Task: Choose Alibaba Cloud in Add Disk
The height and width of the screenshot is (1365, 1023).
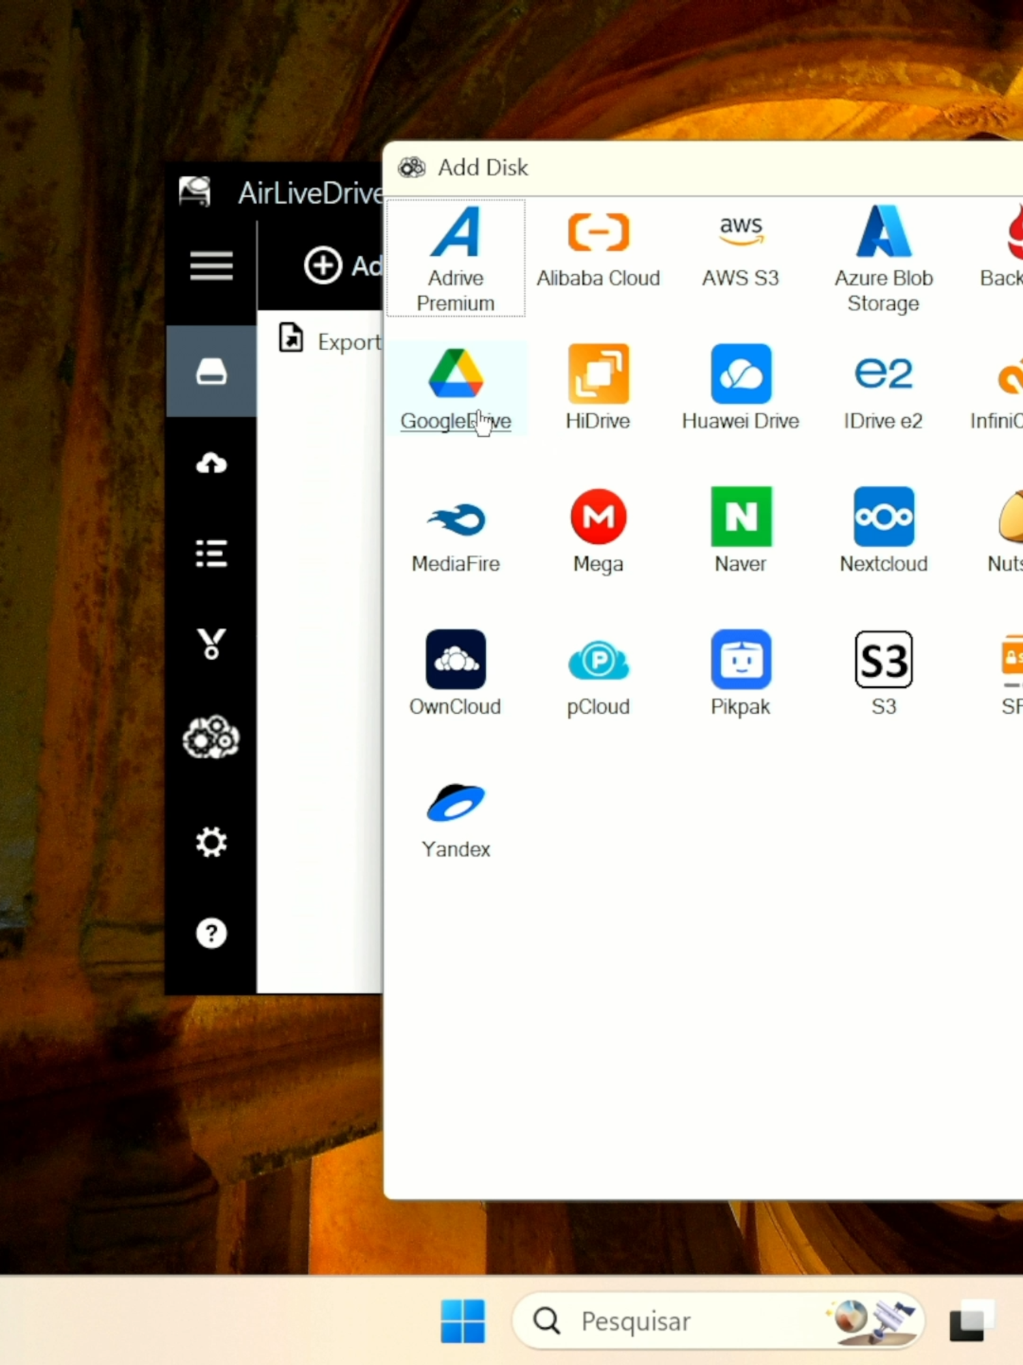Action: pyautogui.click(x=598, y=249)
